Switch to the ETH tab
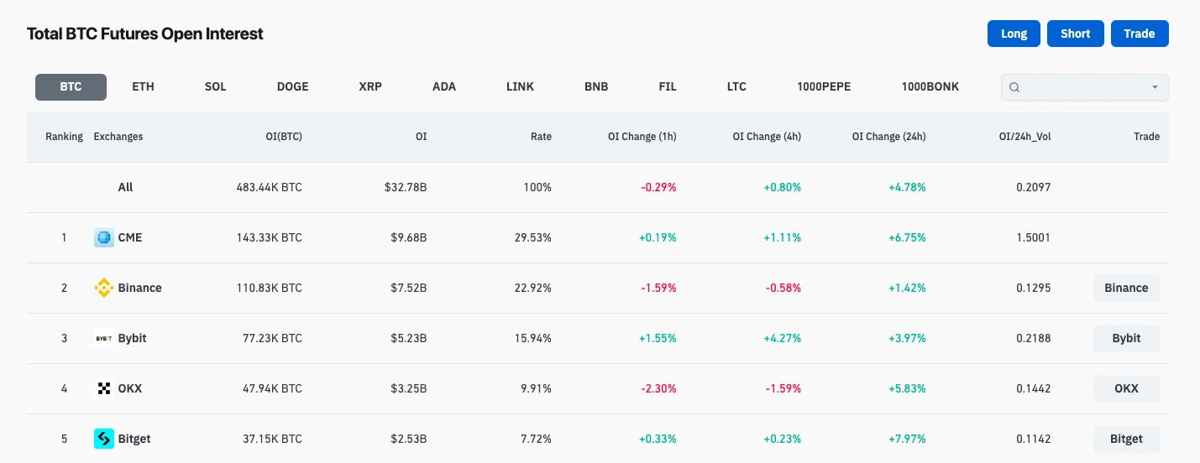The height and width of the screenshot is (463, 1200). point(143,86)
